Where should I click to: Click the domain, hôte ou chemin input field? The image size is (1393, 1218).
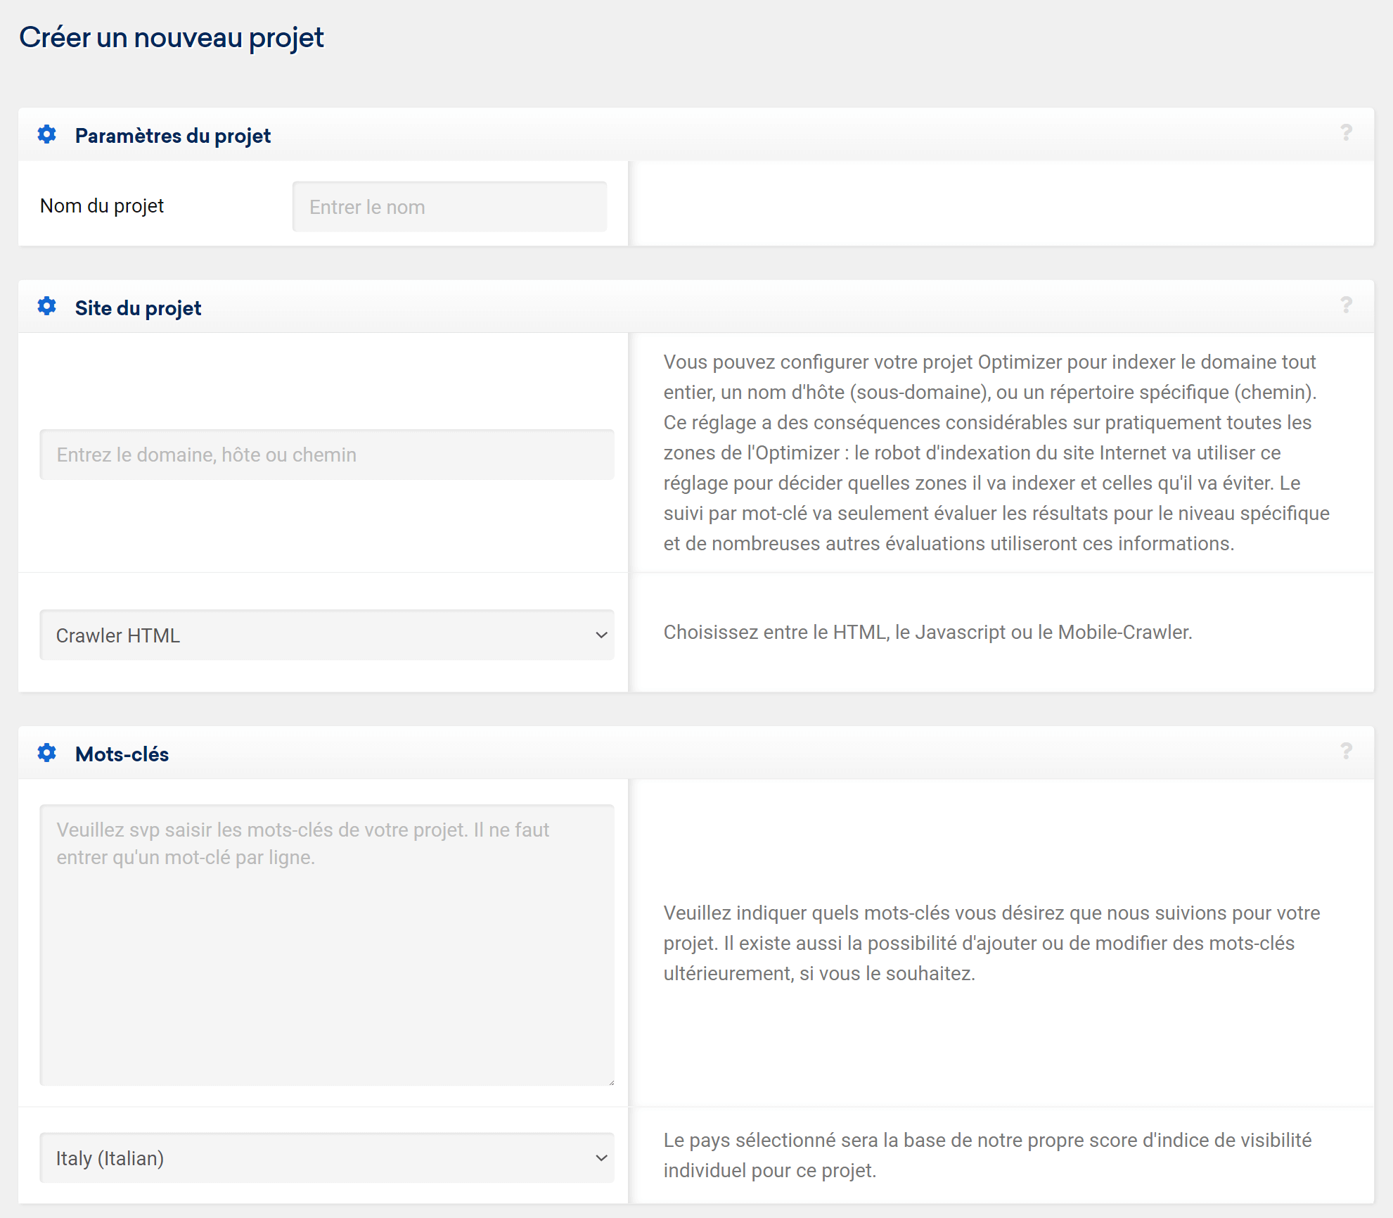[327, 455]
